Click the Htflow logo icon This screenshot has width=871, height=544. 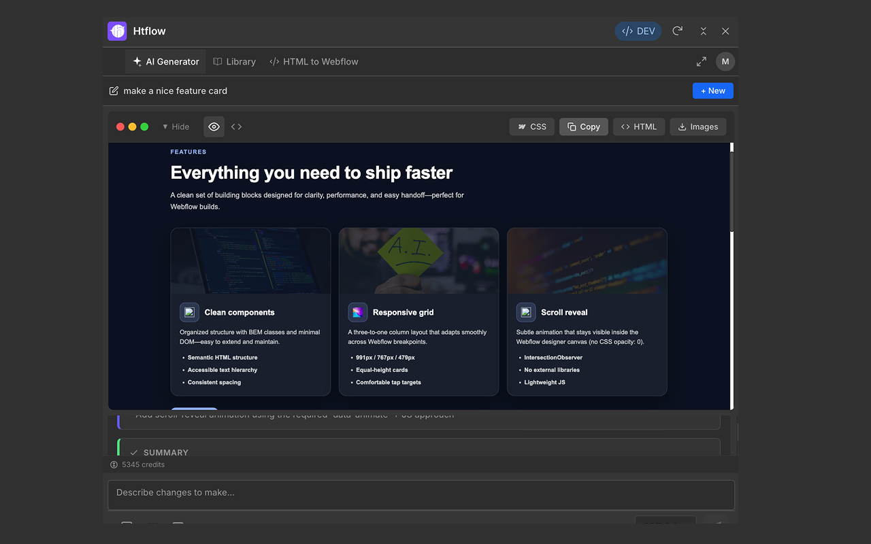[117, 31]
